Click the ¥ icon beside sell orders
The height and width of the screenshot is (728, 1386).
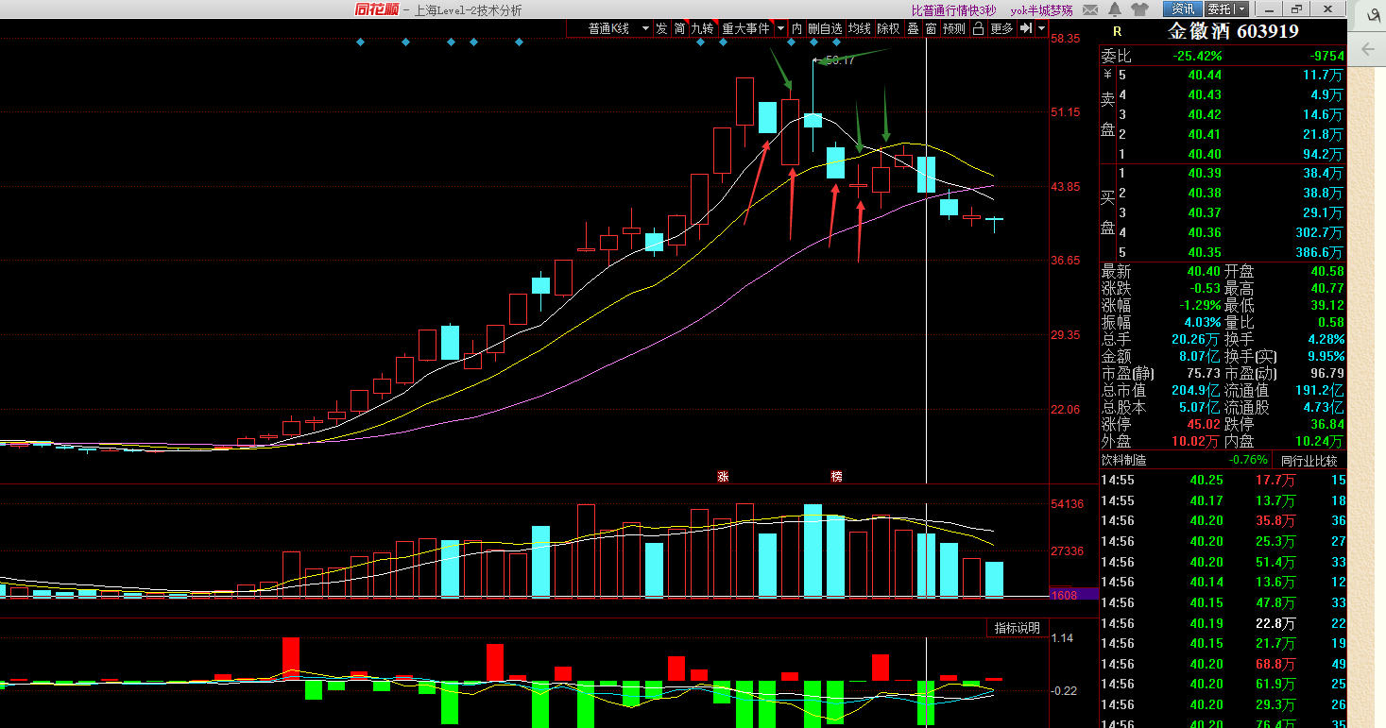click(1107, 75)
